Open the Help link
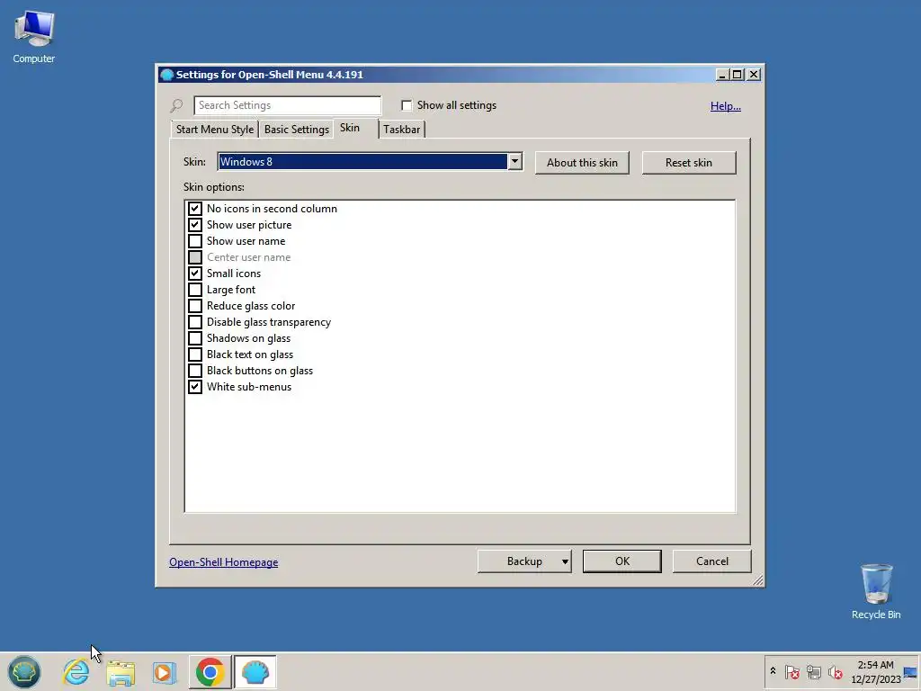 pos(726,106)
